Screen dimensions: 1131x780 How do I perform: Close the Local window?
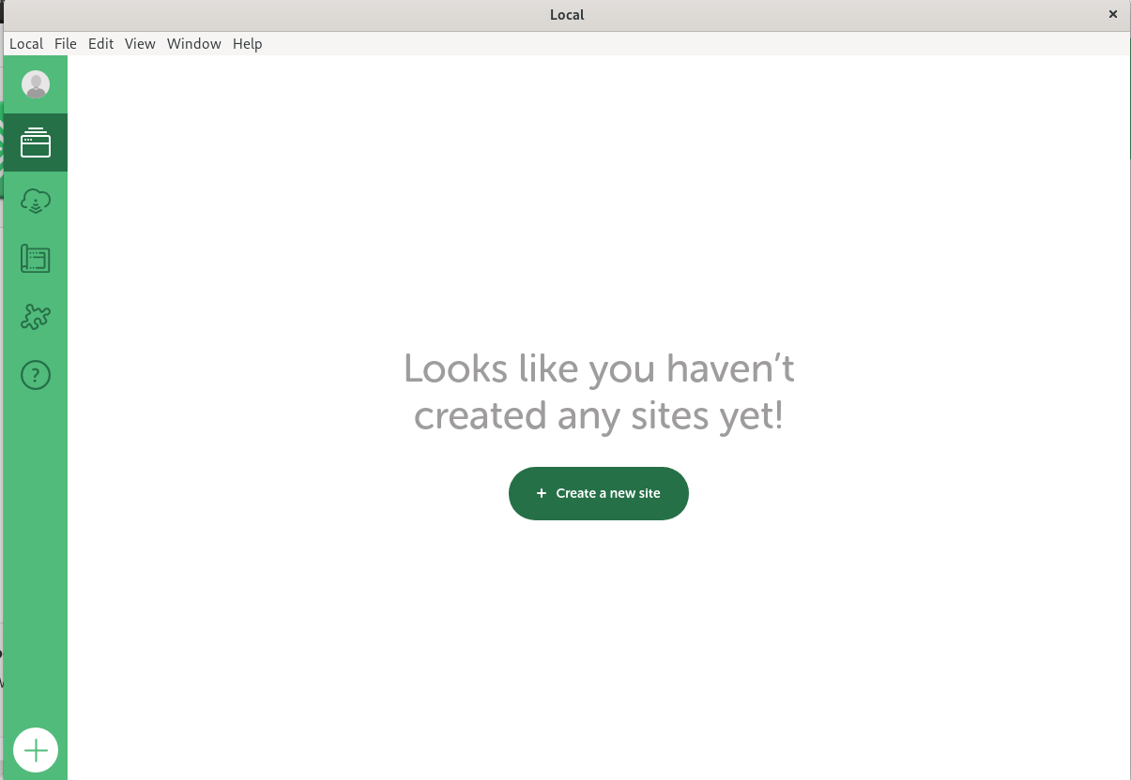click(x=1113, y=14)
